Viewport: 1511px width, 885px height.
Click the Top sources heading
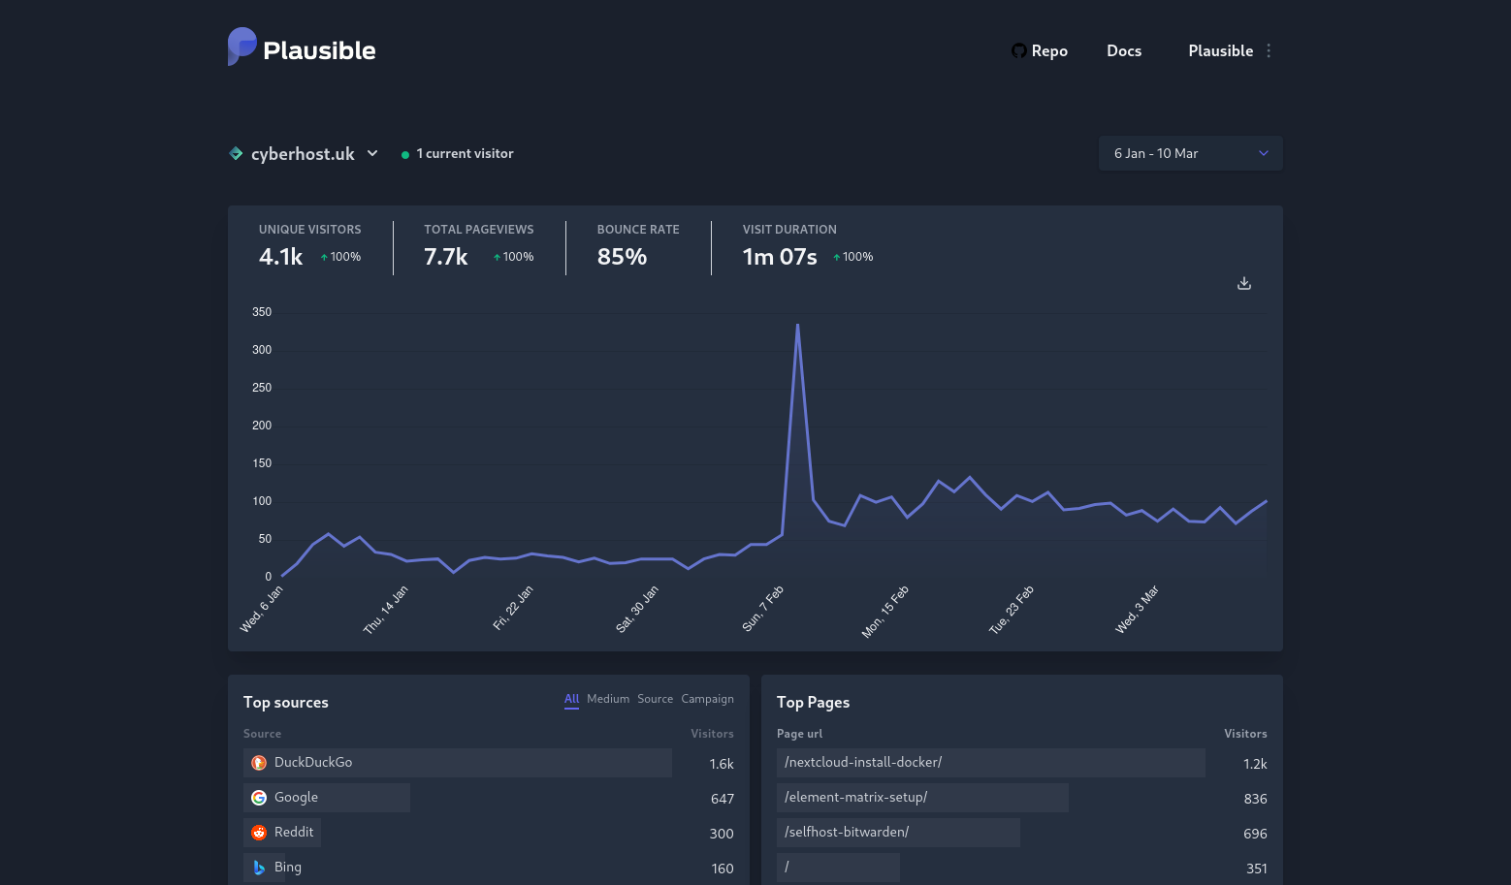pyautogui.click(x=285, y=703)
